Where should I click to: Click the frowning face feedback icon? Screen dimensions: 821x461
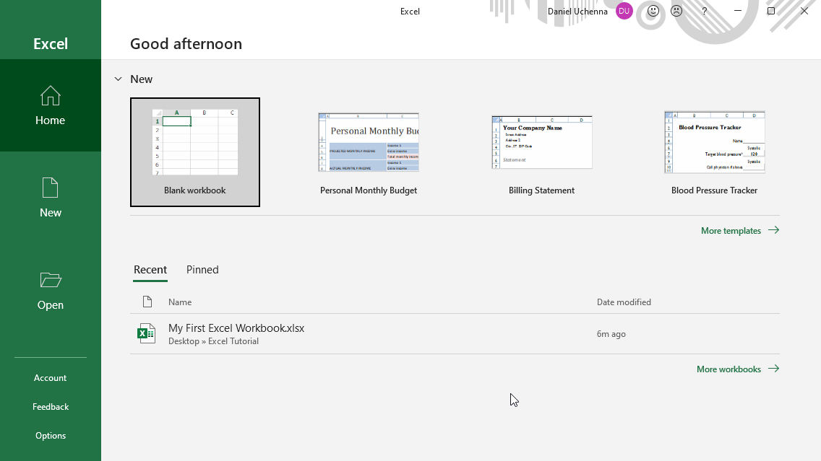click(x=676, y=11)
